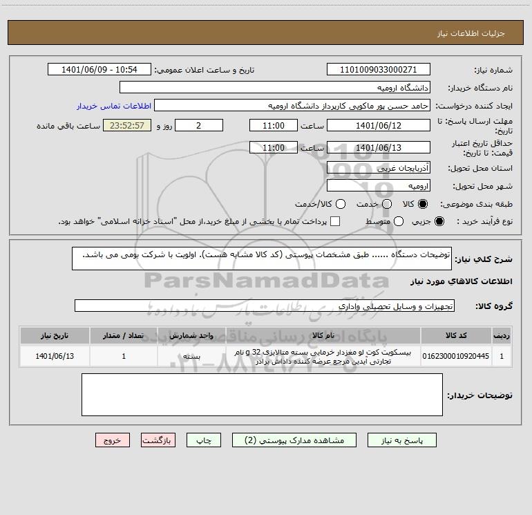
Task: Select متوسط purchase process type
Action: tap(399, 221)
